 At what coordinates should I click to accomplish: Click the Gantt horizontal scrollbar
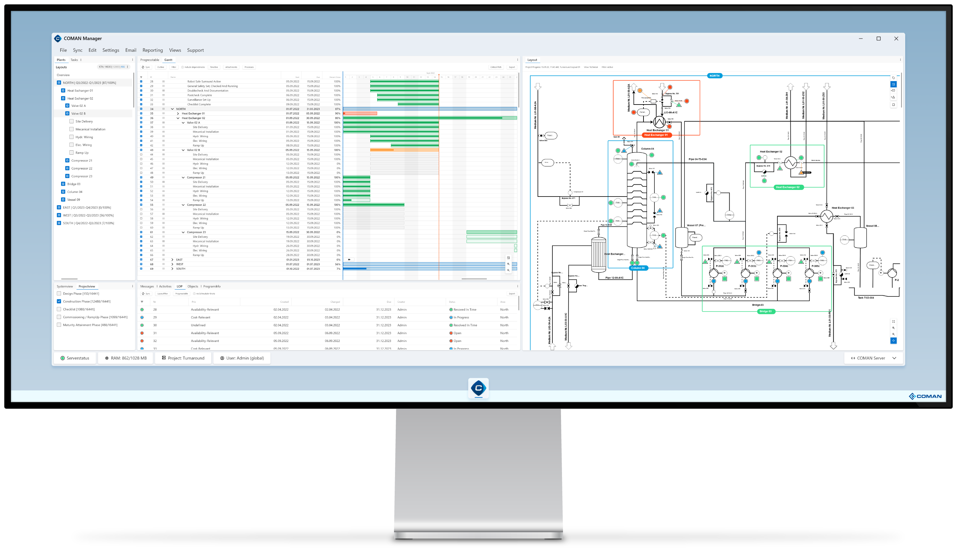pos(474,279)
